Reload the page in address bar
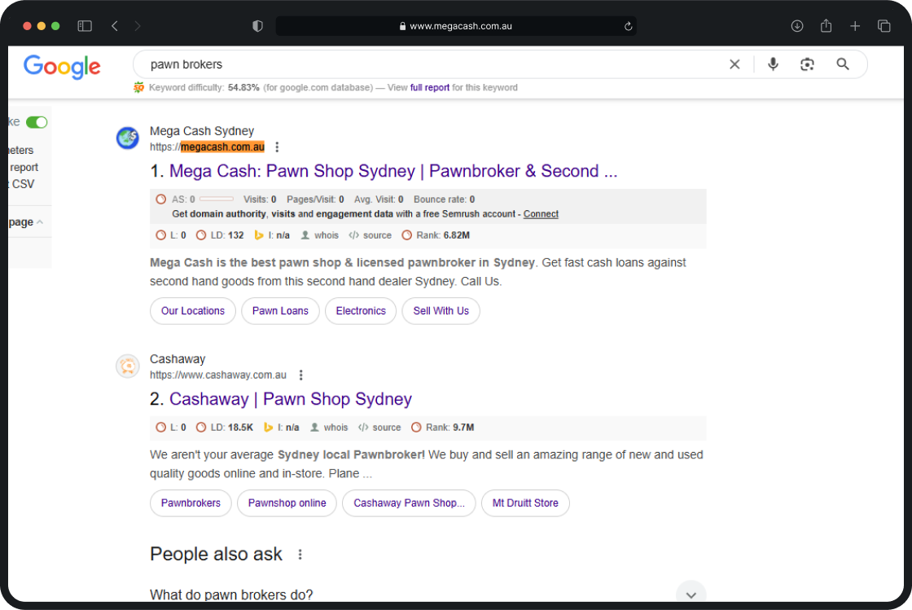The image size is (912, 610). (628, 26)
